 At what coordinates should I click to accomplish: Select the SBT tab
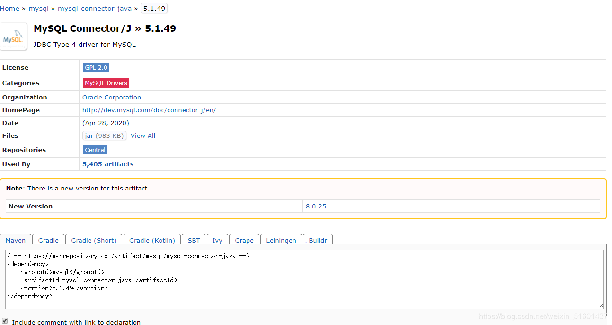pyautogui.click(x=194, y=240)
